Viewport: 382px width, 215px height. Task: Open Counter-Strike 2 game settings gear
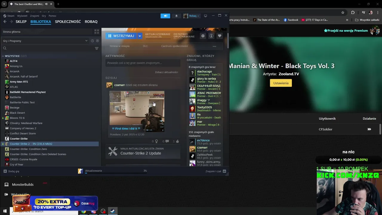click(203, 36)
